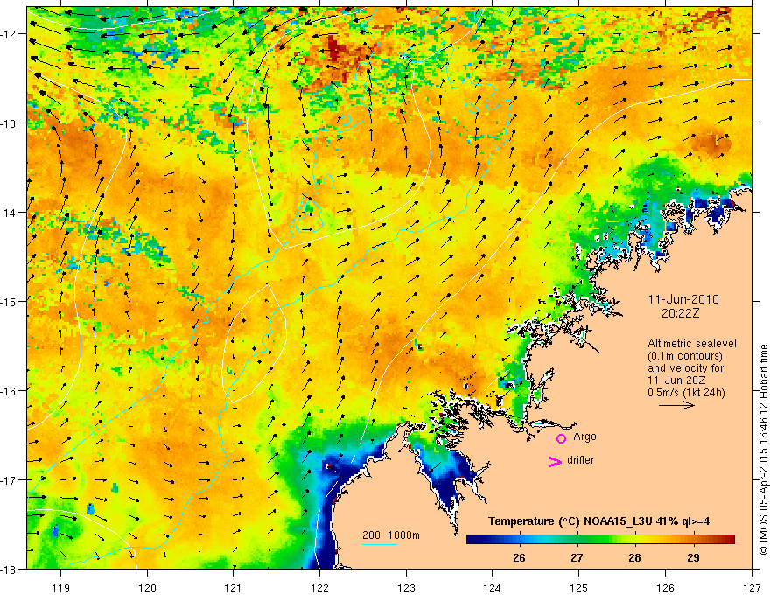Click the '-16' latitude axis label

(9, 391)
